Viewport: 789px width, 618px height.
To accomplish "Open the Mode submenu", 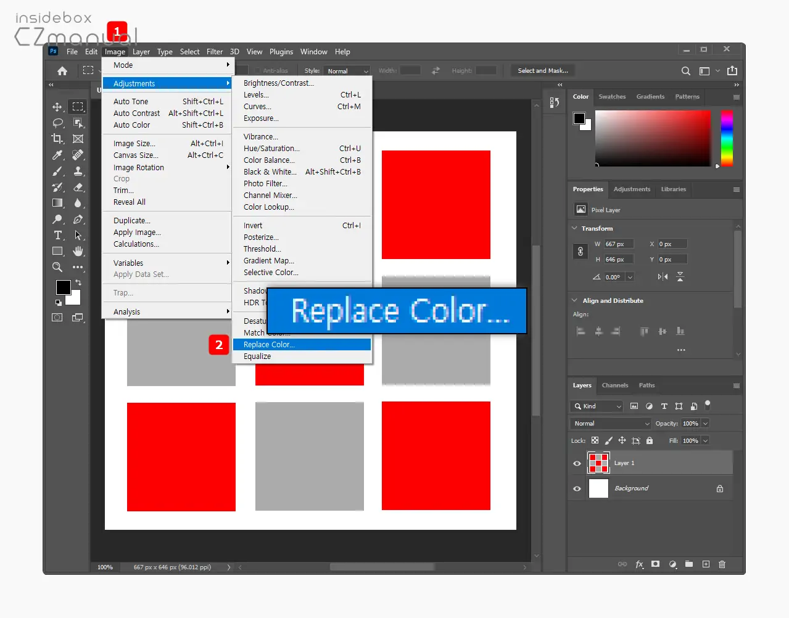I will (x=167, y=65).
